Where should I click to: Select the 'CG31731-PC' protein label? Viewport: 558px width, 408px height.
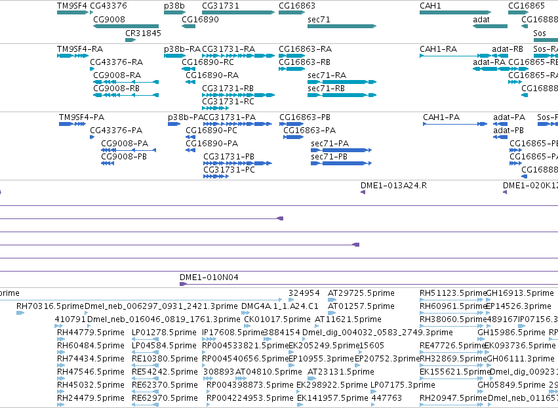tap(229, 170)
